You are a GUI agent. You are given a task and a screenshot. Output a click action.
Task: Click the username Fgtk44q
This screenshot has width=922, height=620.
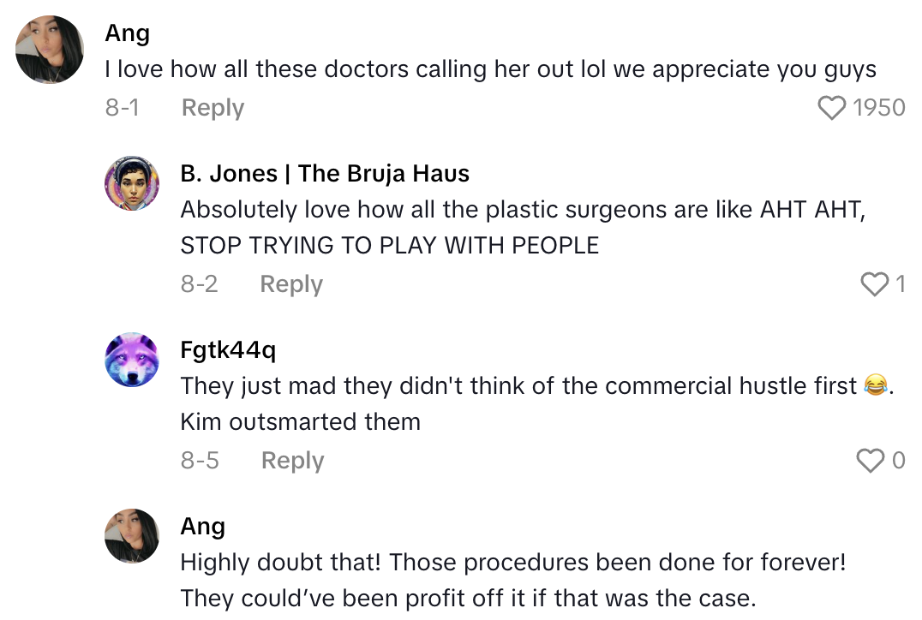point(227,350)
